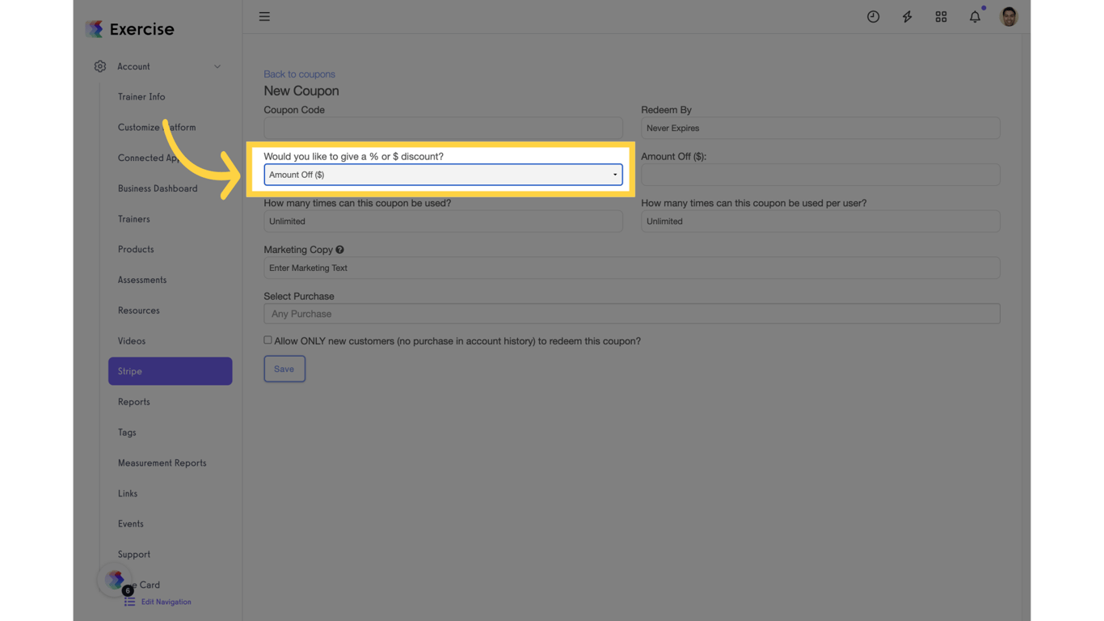1104x621 pixels.
Task: Open the Redeem By 'Never Expires' field
Action: [820, 128]
